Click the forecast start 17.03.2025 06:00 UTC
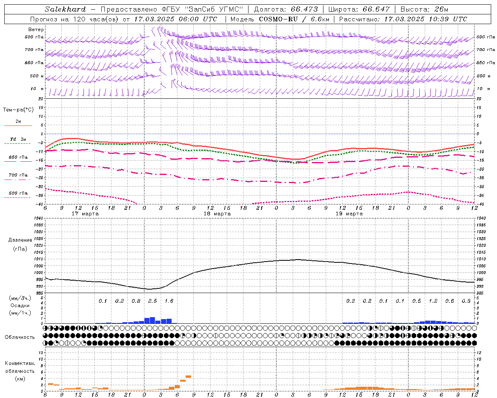 point(176,19)
